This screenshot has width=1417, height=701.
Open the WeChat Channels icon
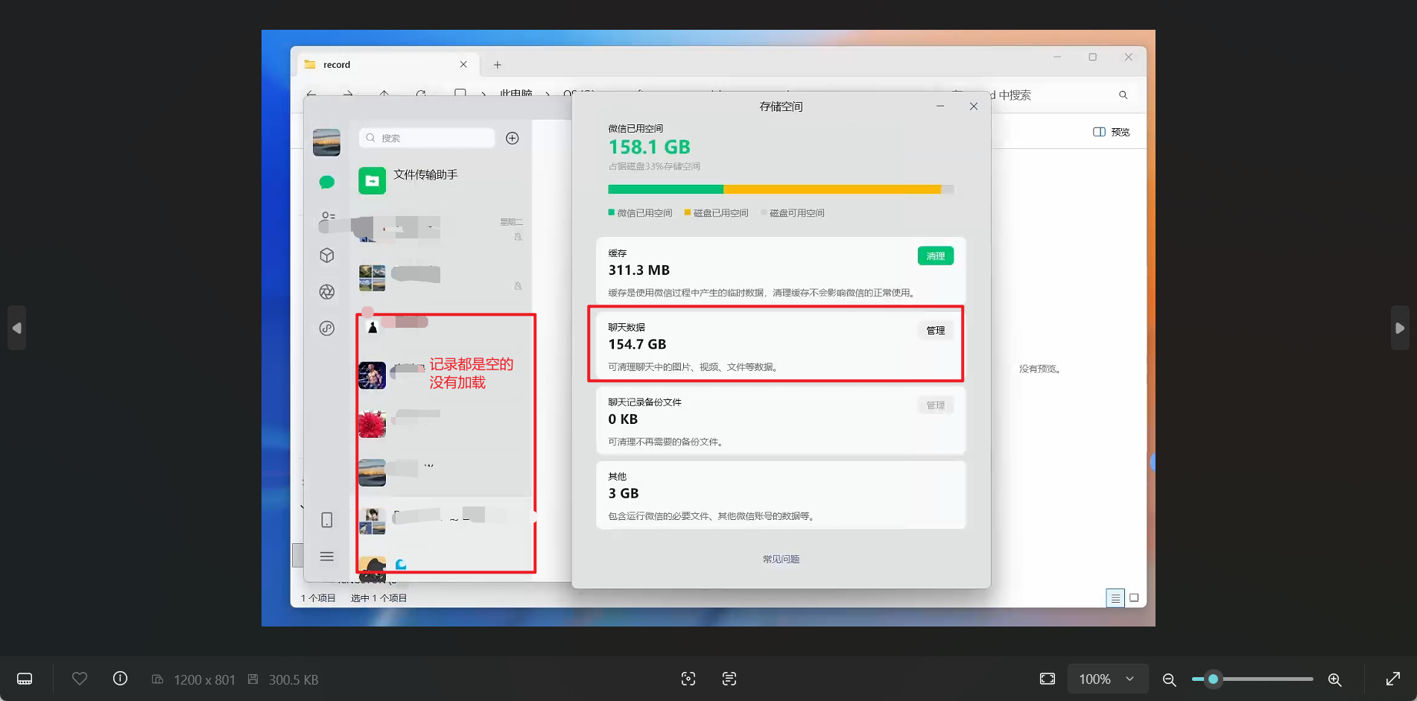coord(326,329)
